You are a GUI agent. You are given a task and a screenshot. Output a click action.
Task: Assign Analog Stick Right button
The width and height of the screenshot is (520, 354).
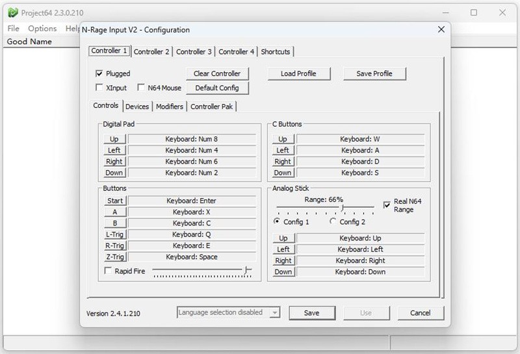283,260
